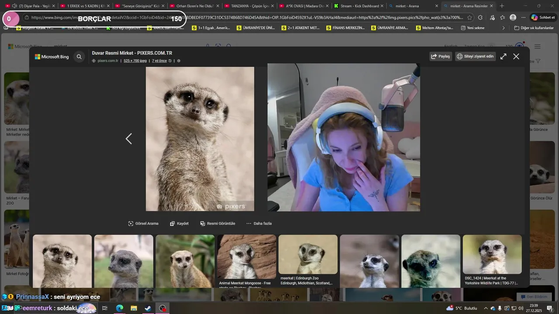Expand the image viewer to full screen
The height and width of the screenshot is (314, 559).
click(x=503, y=56)
